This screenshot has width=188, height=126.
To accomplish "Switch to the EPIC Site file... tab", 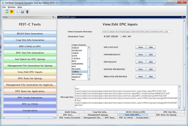I will 170,112.
